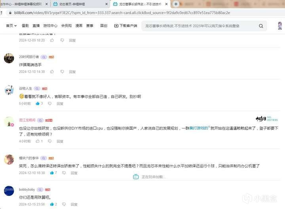
Task: Click the site security lock icon in address bar
Action: [10, 13]
